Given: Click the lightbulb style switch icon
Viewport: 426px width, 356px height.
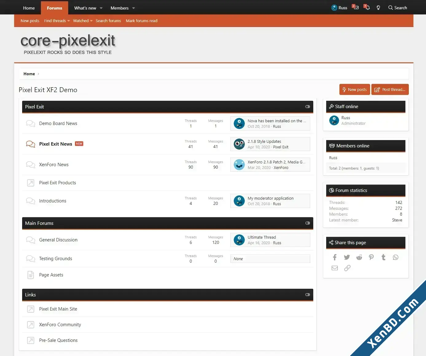Looking at the screenshot, I should 378,8.
